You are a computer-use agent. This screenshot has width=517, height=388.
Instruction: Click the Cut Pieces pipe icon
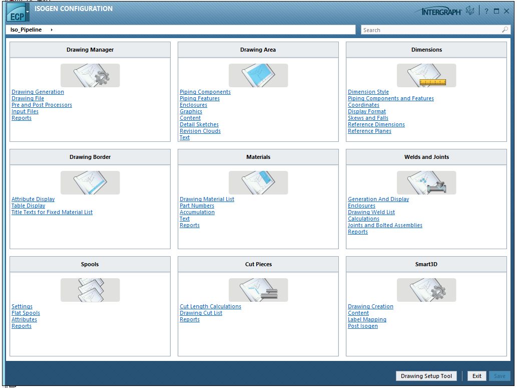pyautogui.click(x=258, y=290)
